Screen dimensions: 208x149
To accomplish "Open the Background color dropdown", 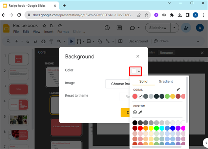I will click(135, 71).
